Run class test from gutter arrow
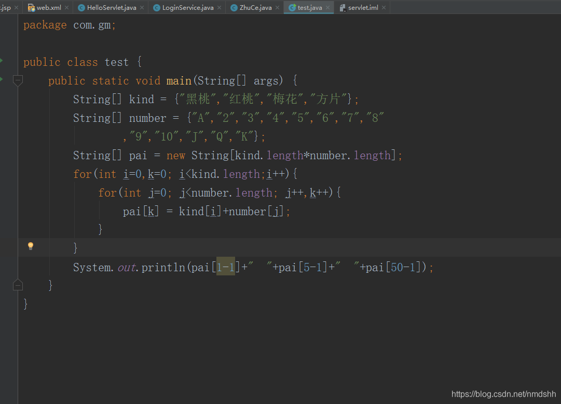Screen dimensions: 561x404 pyautogui.click(x=2, y=61)
